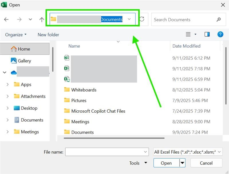Open help with the question mark icon
Viewport: 229px width, 174px height.
tap(220, 34)
